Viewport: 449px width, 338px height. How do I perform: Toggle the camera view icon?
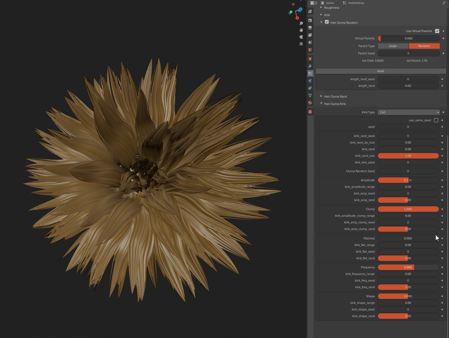301,37
